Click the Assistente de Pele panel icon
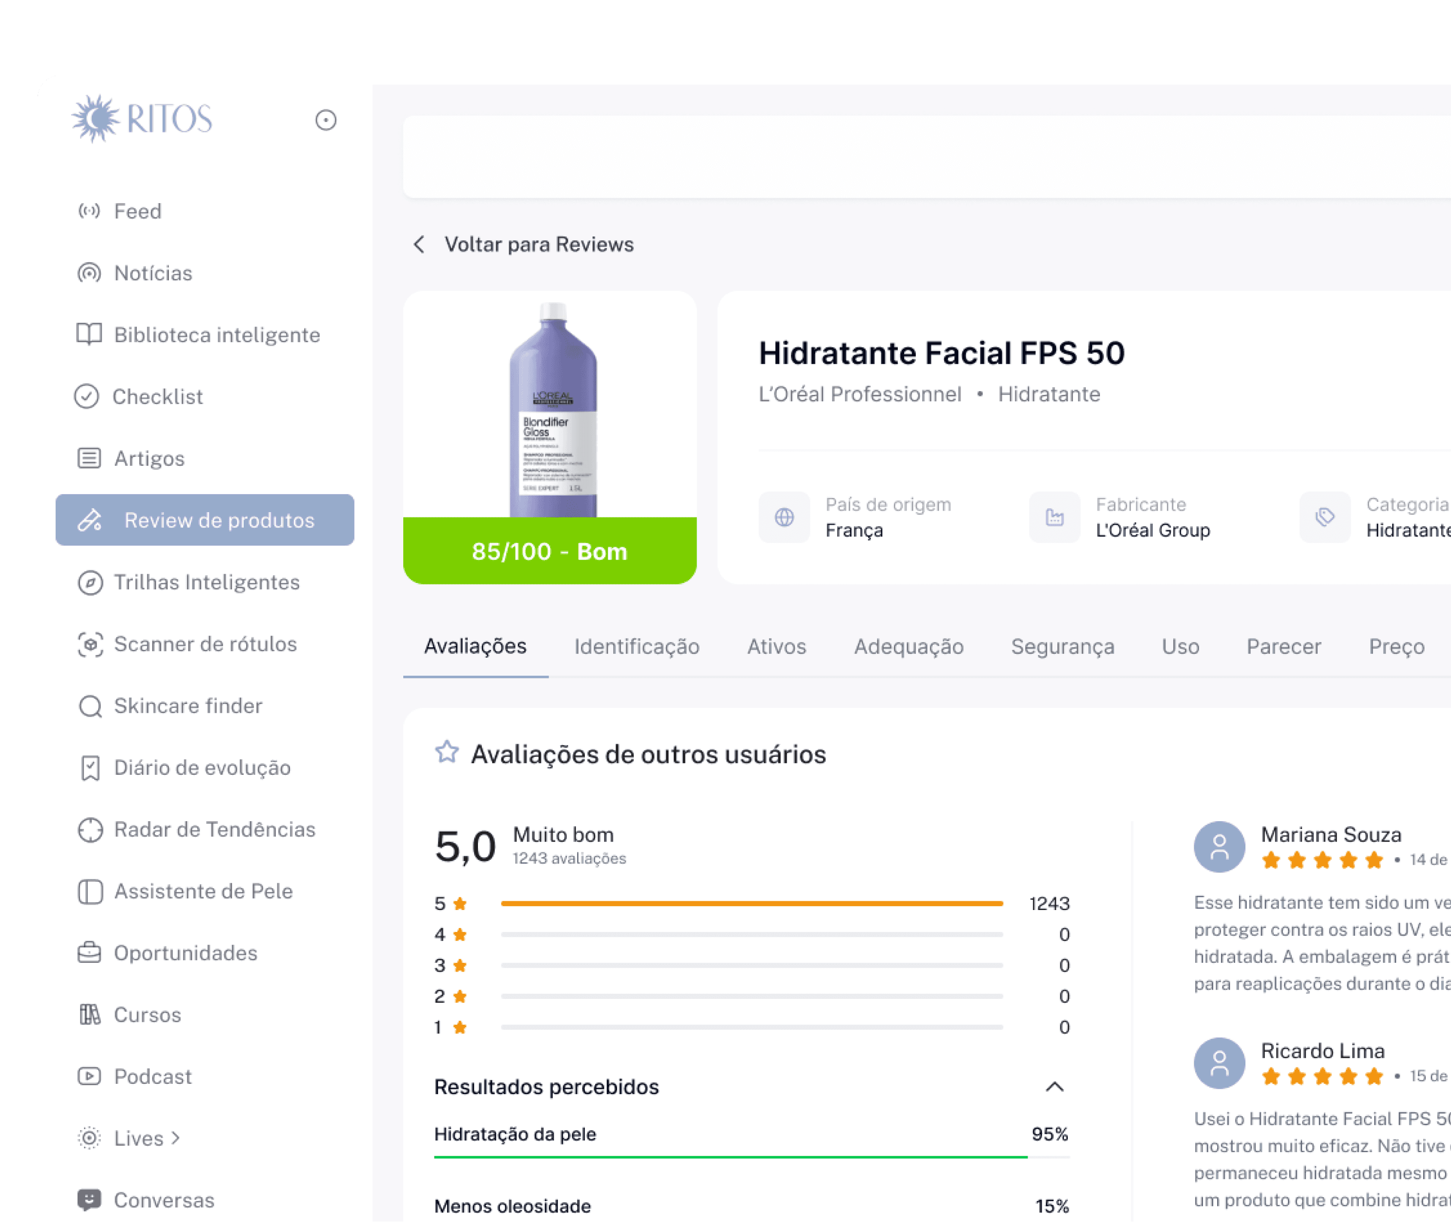 pyautogui.click(x=90, y=891)
